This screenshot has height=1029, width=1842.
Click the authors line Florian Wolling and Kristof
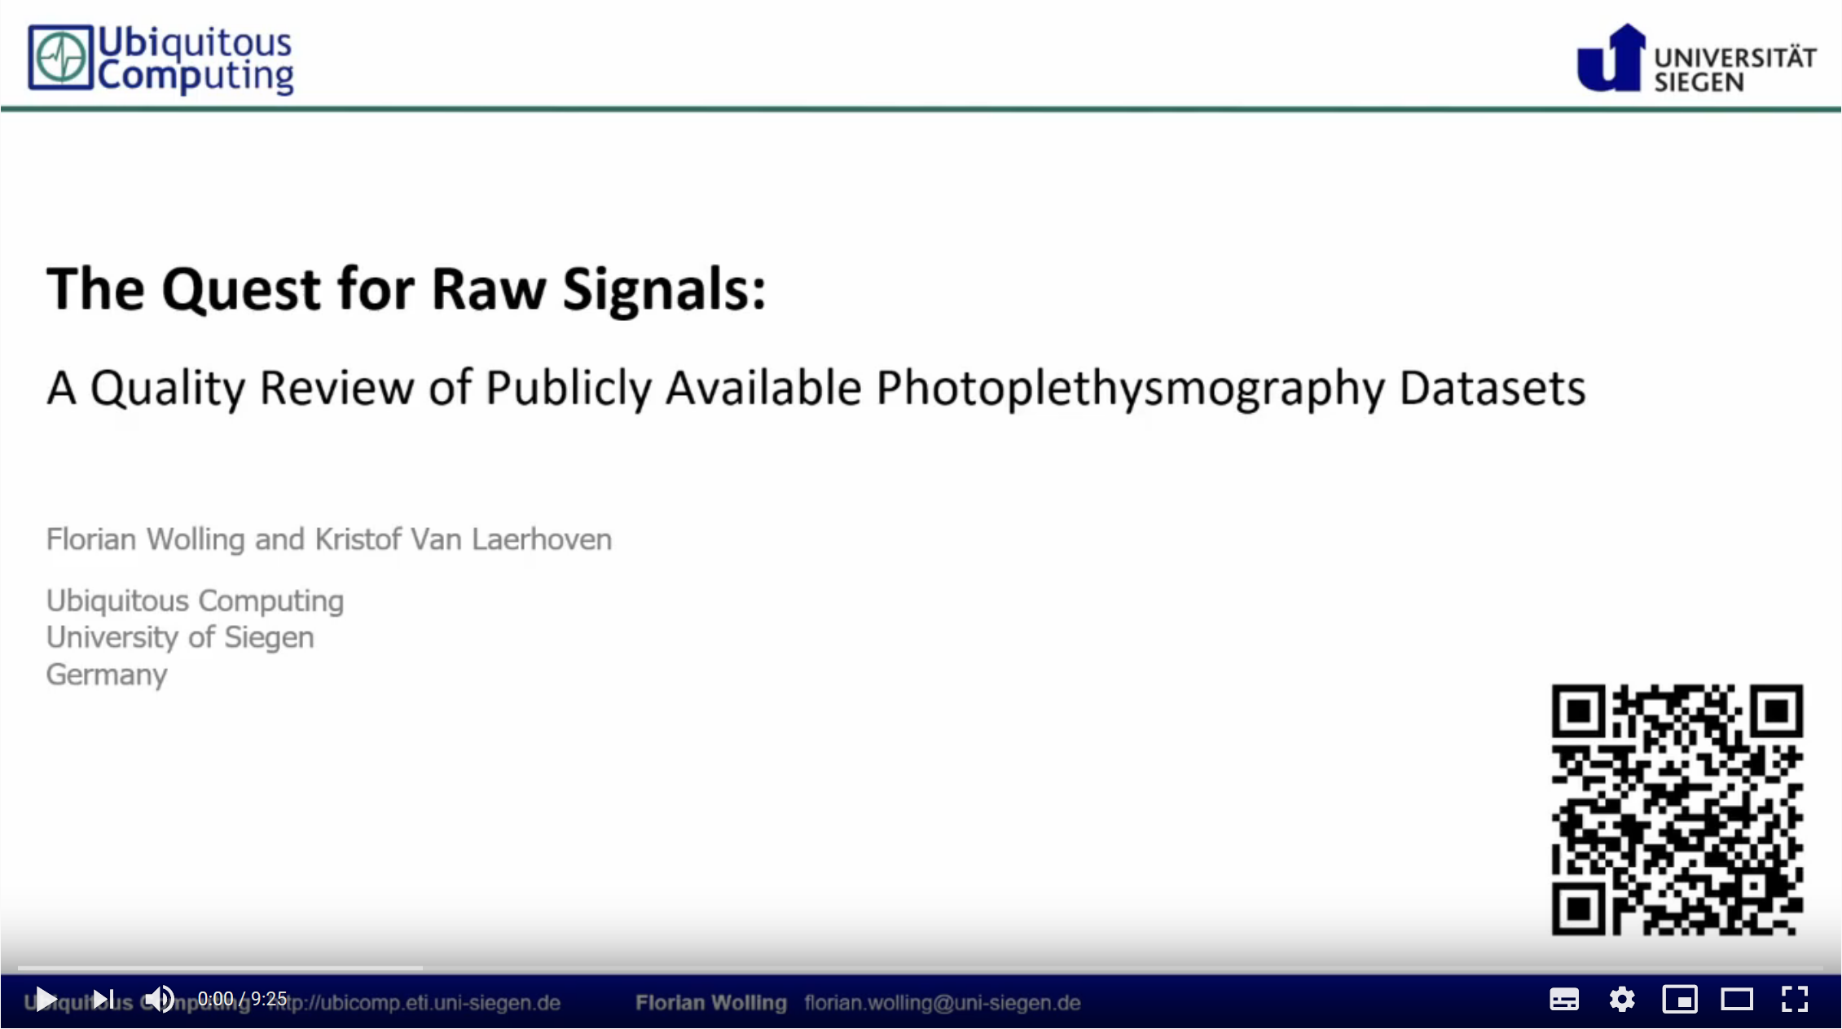tap(328, 539)
